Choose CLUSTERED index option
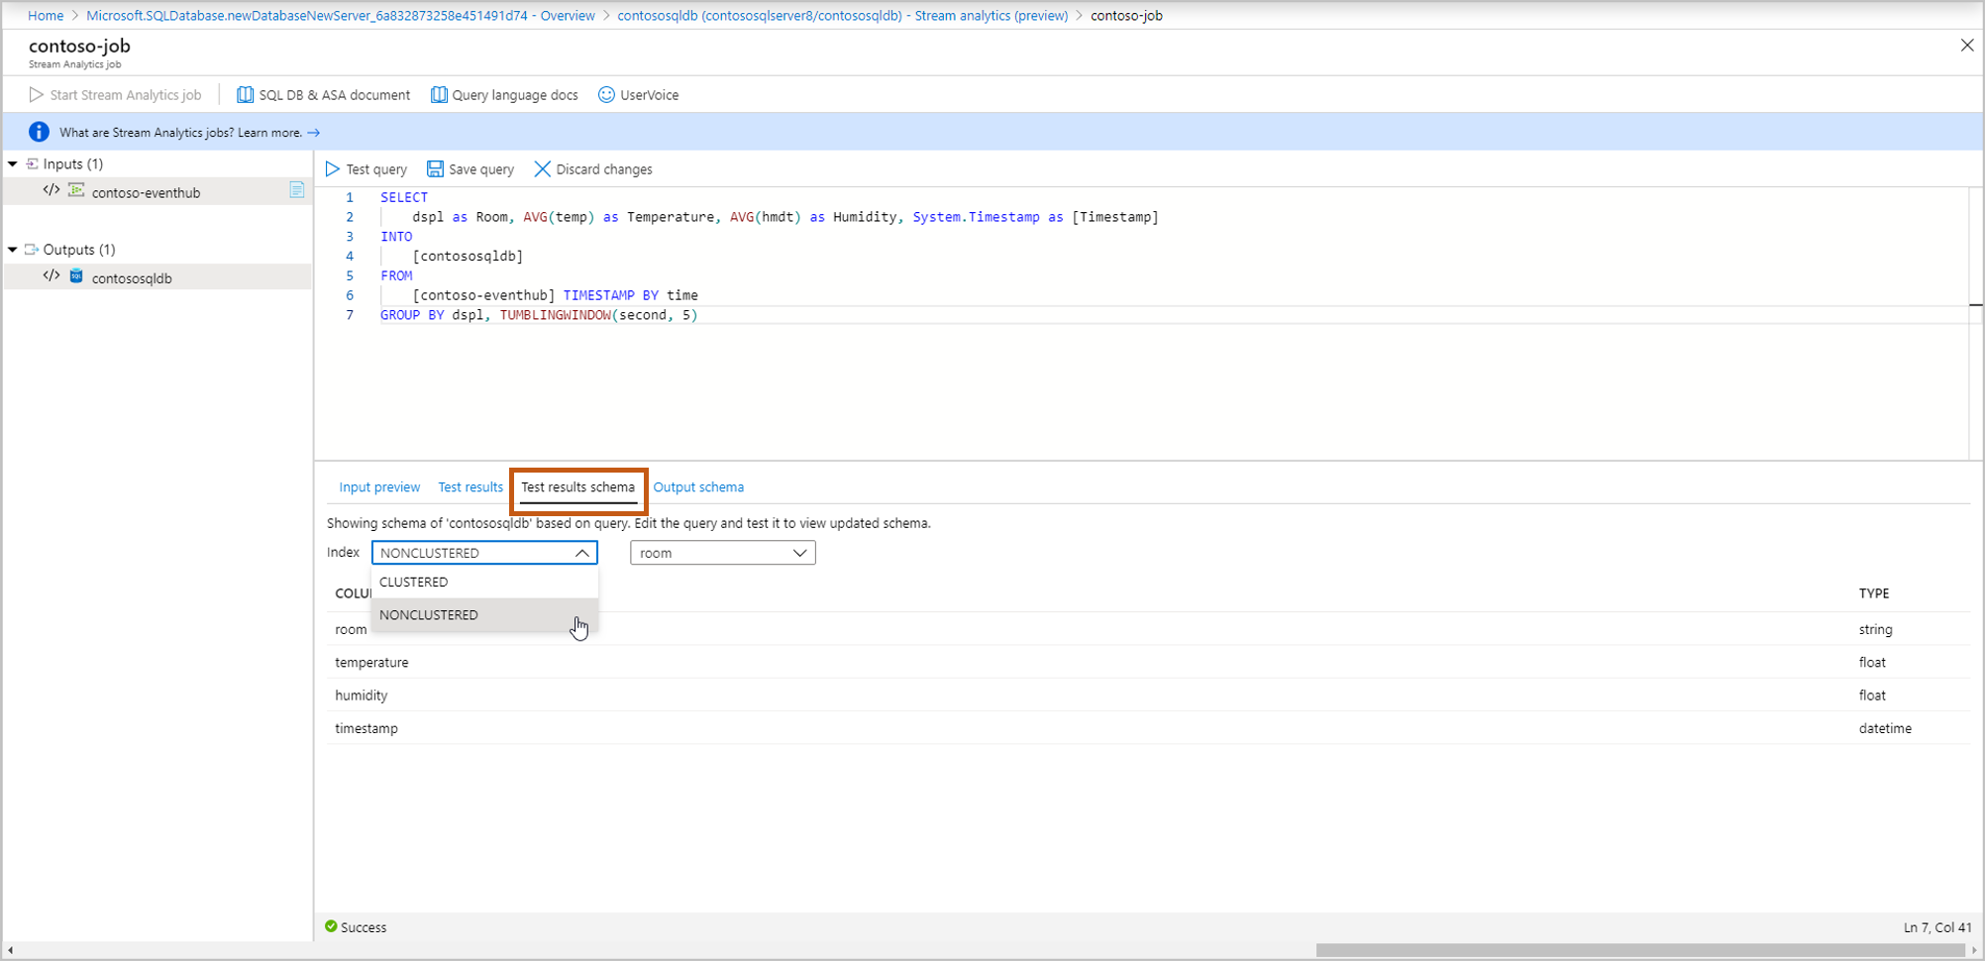The height and width of the screenshot is (961, 1985). pyautogui.click(x=484, y=583)
